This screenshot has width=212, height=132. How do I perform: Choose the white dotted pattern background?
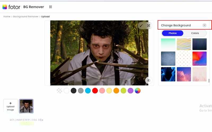184,59
